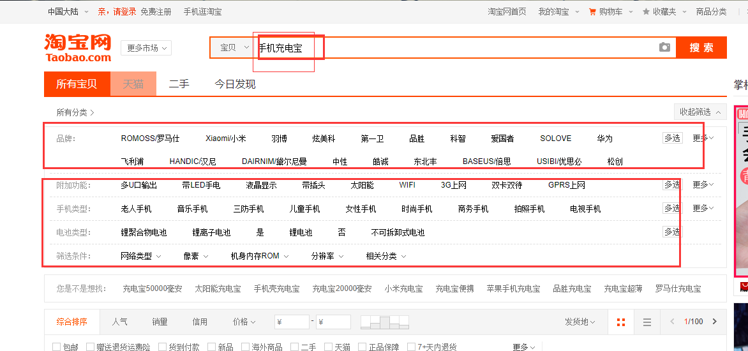This screenshot has width=748, height=351.
Task: Open the 发货地 dropdown
Action: pyautogui.click(x=580, y=322)
